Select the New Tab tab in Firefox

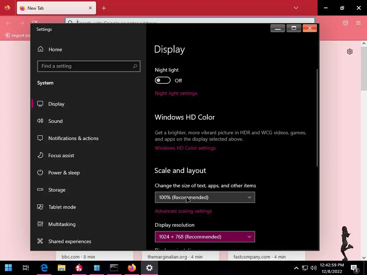click(x=56, y=8)
